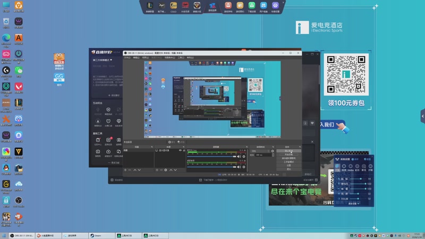Move the selected source up in OBS
Screen dimensions: 425x239
pos(171,170)
